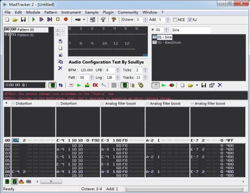Toggle the green pattern editor view button
Image resolution: width=250 pixels, height=193 pixels.
click(x=52, y=85)
